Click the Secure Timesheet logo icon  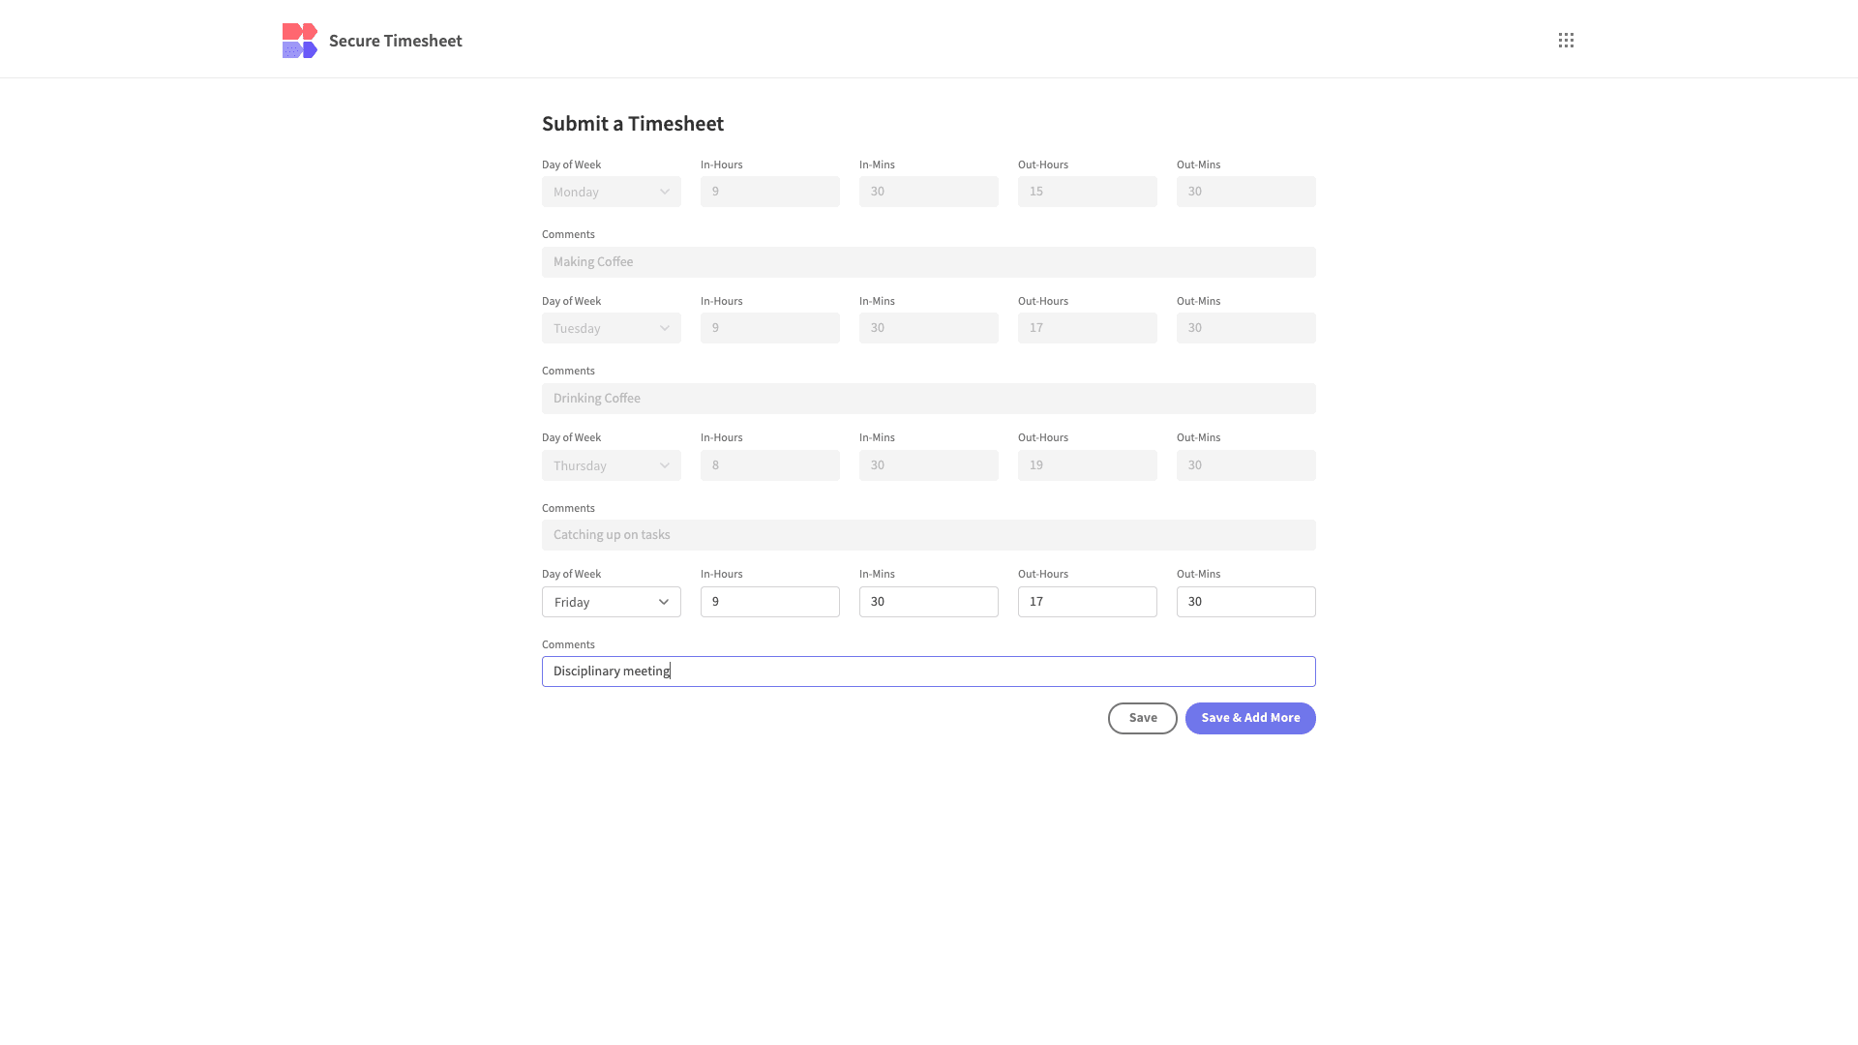click(300, 41)
